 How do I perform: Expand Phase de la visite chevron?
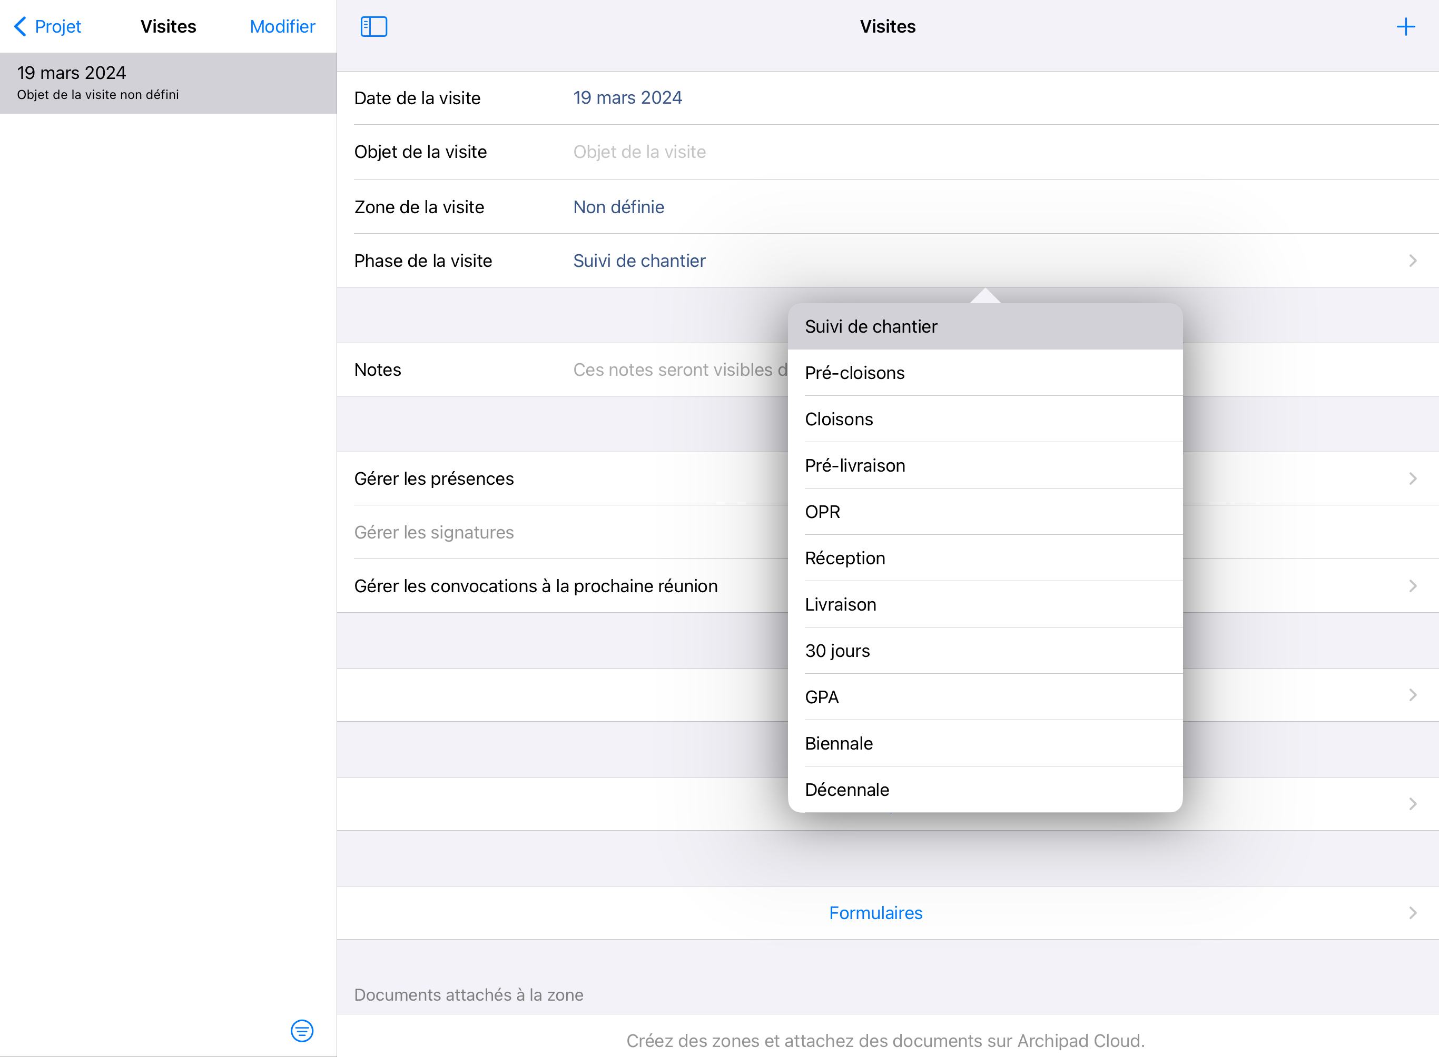click(x=1412, y=261)
